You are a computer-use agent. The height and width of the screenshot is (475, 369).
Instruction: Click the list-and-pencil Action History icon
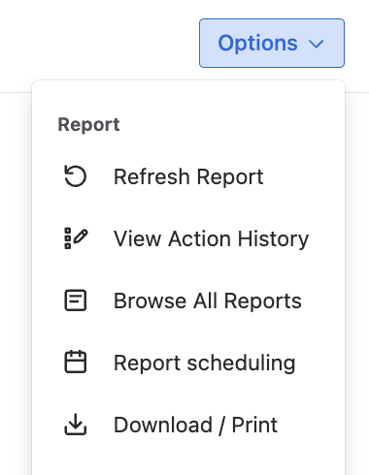[76, 238]
